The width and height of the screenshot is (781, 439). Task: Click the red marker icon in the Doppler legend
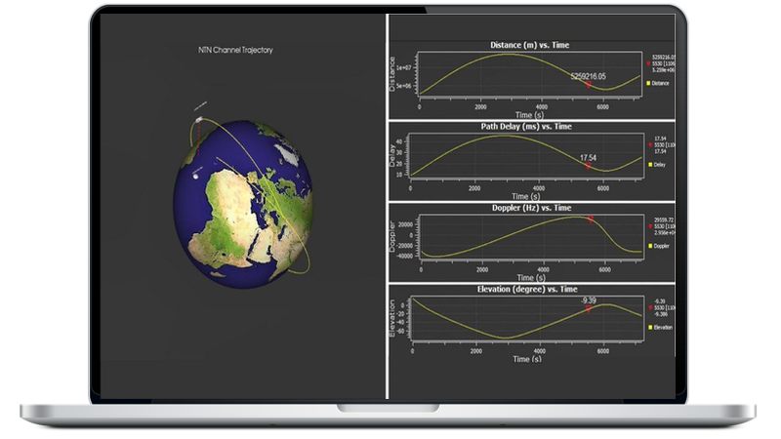648,226
